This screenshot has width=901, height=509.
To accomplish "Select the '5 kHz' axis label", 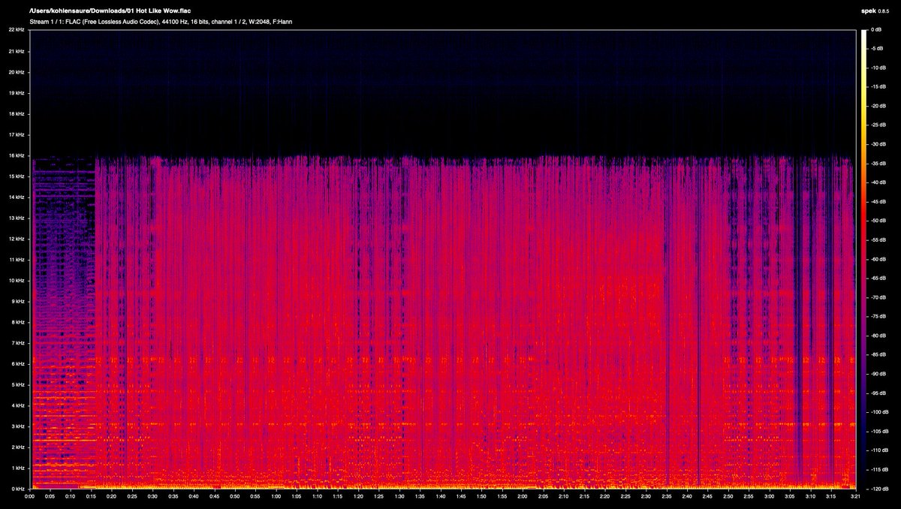I will click(x=18, y=384).
